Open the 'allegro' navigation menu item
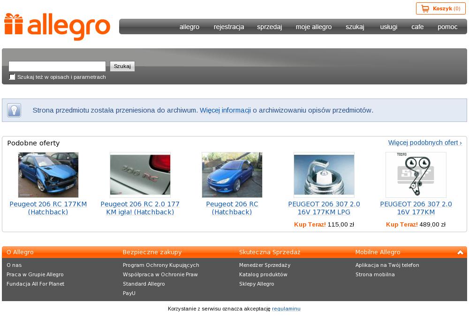Viewport: 469px width, 318px height. [189, 27]
